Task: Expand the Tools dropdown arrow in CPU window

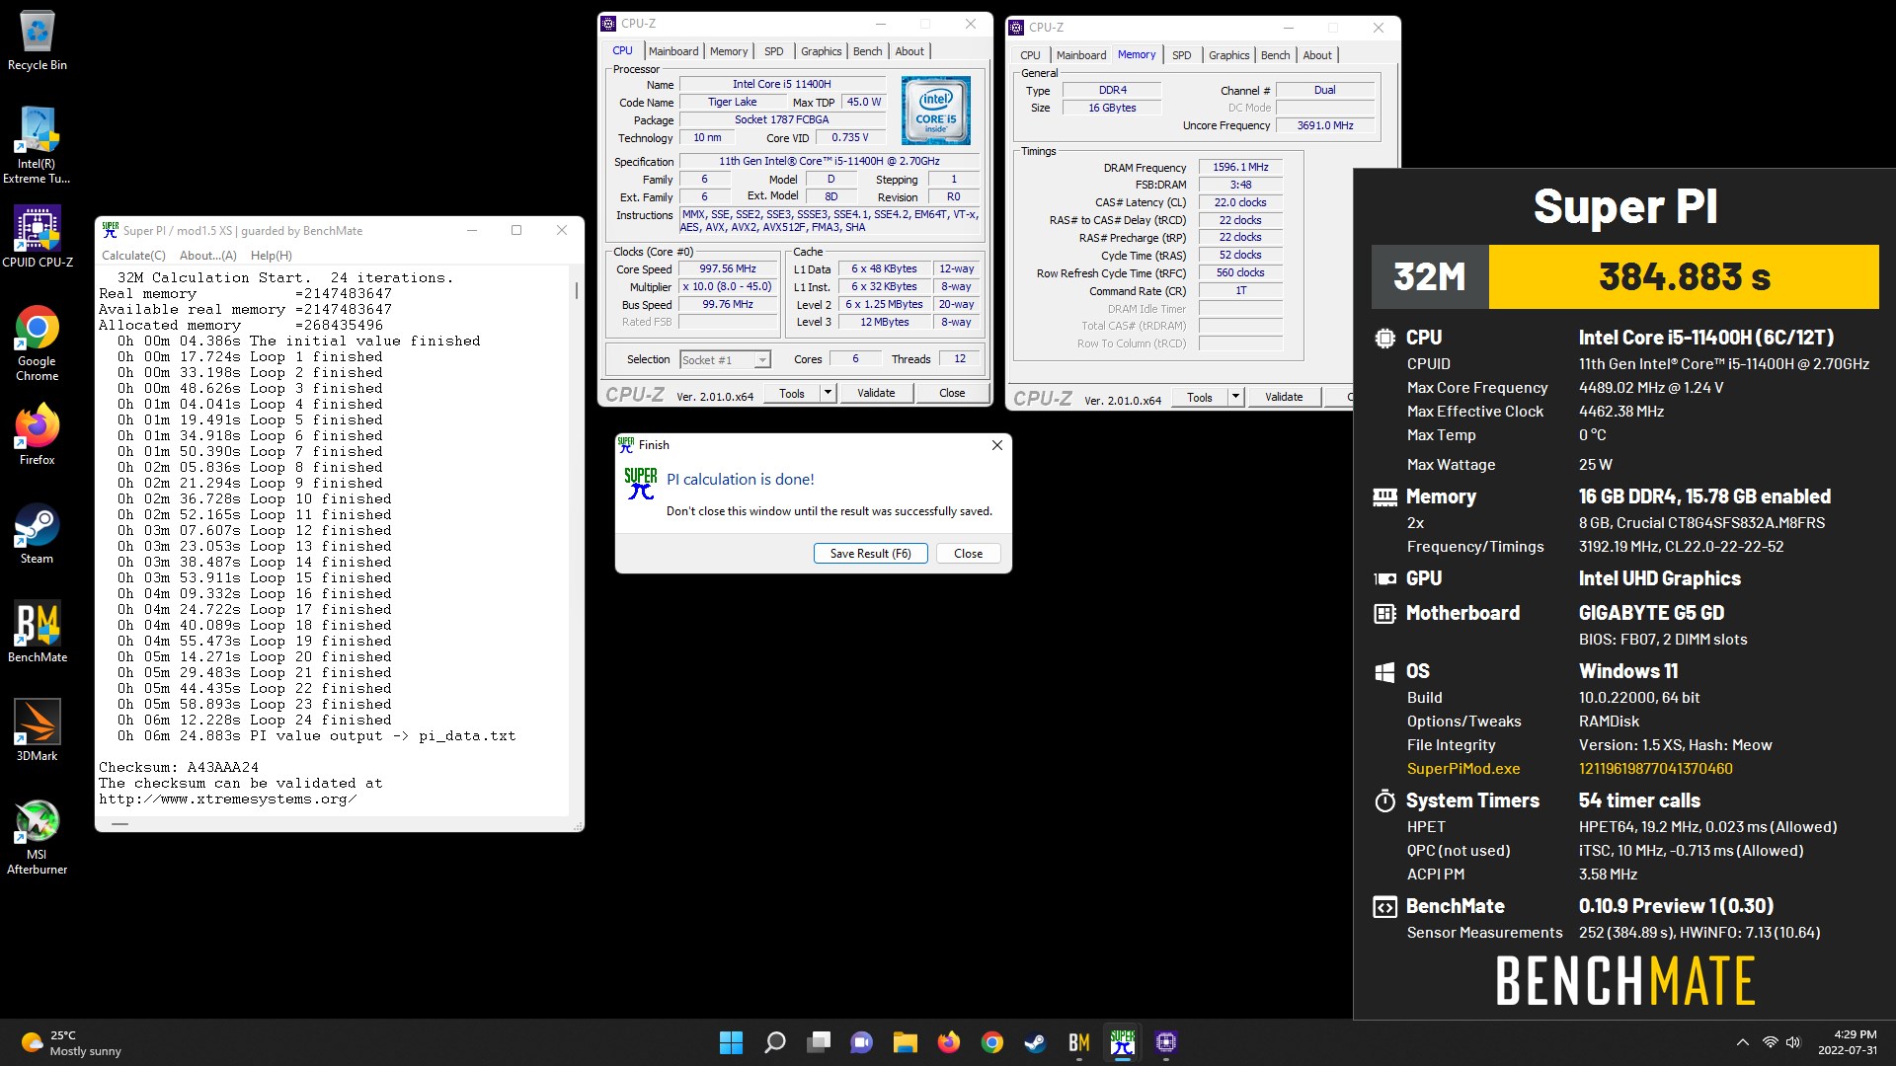Action: pyautogui.click(x=829, y=393)
